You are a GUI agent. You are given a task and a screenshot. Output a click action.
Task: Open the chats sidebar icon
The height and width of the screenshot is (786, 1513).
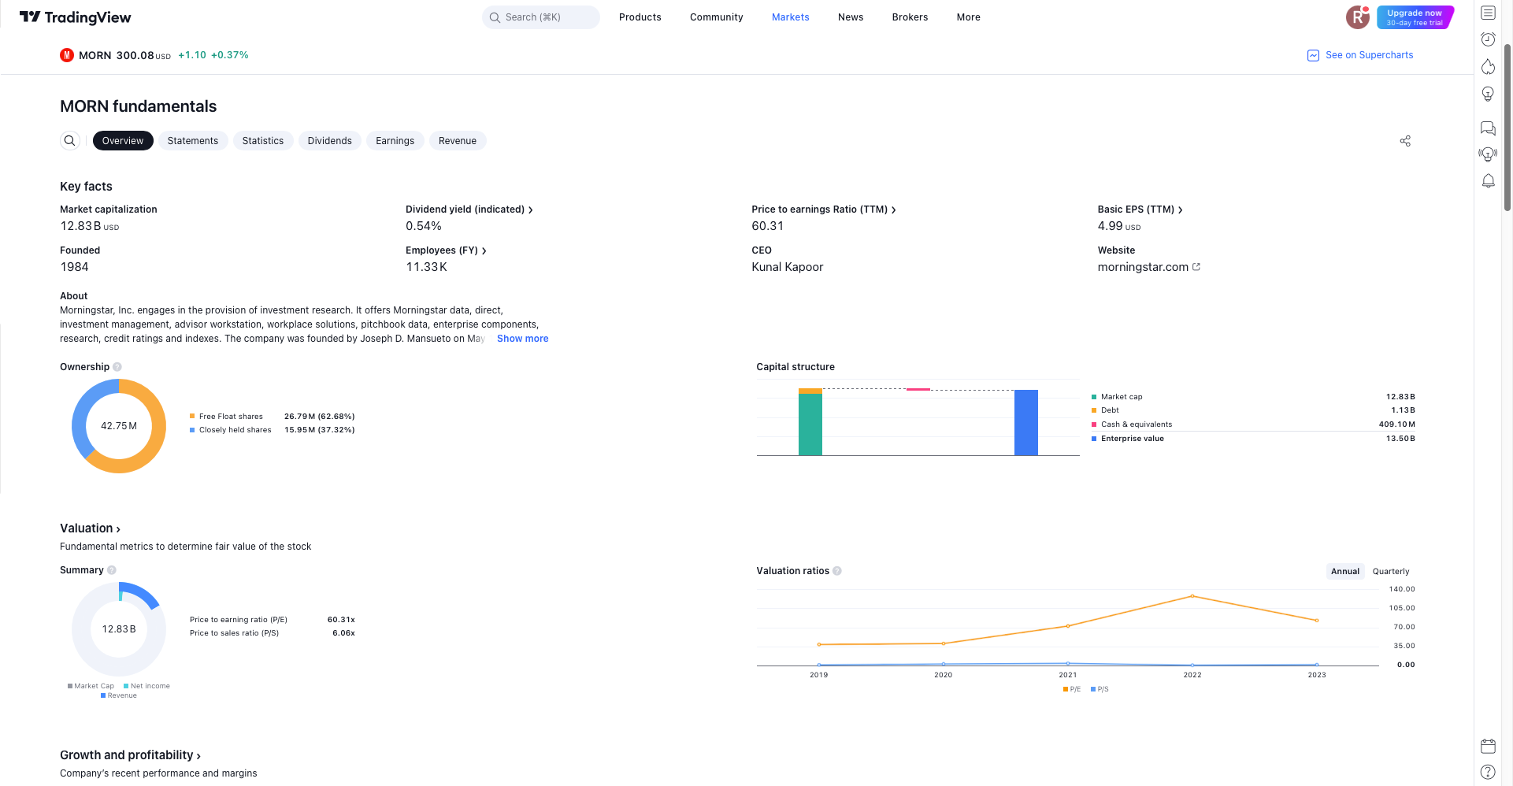pos(1488,128)
